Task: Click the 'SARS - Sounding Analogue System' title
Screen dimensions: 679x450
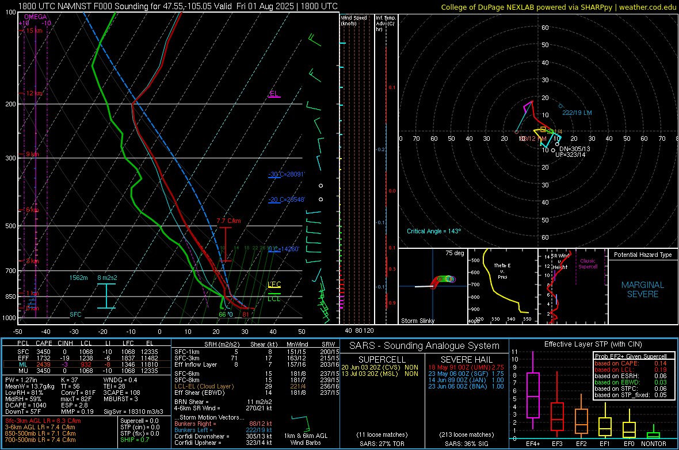Action: (425, 346)
